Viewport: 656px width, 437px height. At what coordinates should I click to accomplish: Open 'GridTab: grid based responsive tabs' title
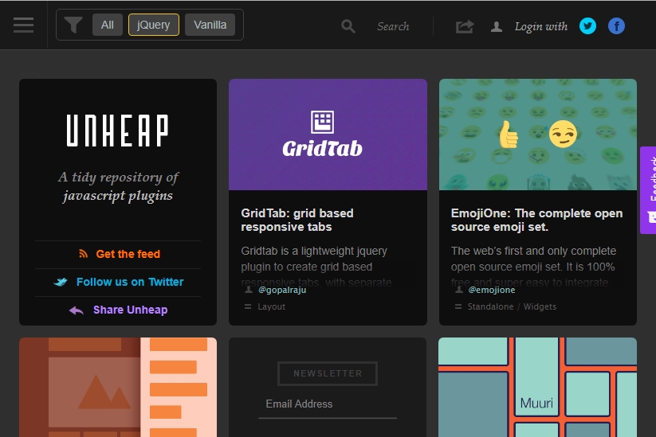click(297, 220)
